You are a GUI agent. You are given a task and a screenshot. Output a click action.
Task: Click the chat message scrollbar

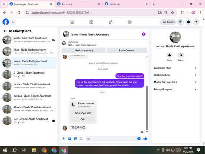tap(147, 108)
